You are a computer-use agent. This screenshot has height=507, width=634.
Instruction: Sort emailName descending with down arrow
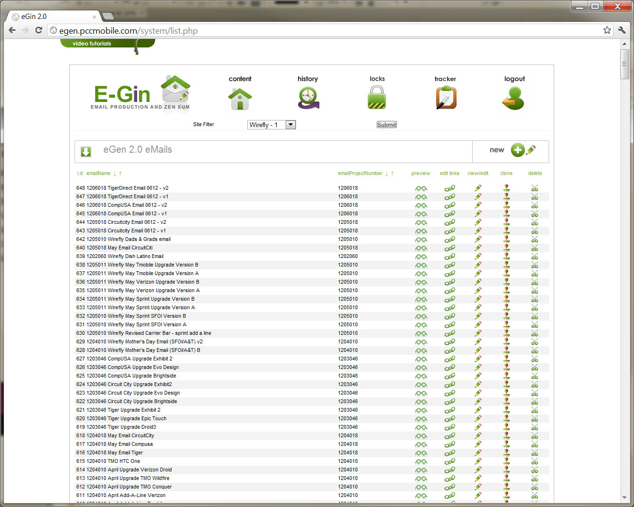click(x=115, y=174)
